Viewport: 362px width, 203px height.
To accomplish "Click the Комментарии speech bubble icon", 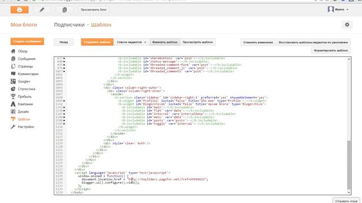I will click(13, 74).
